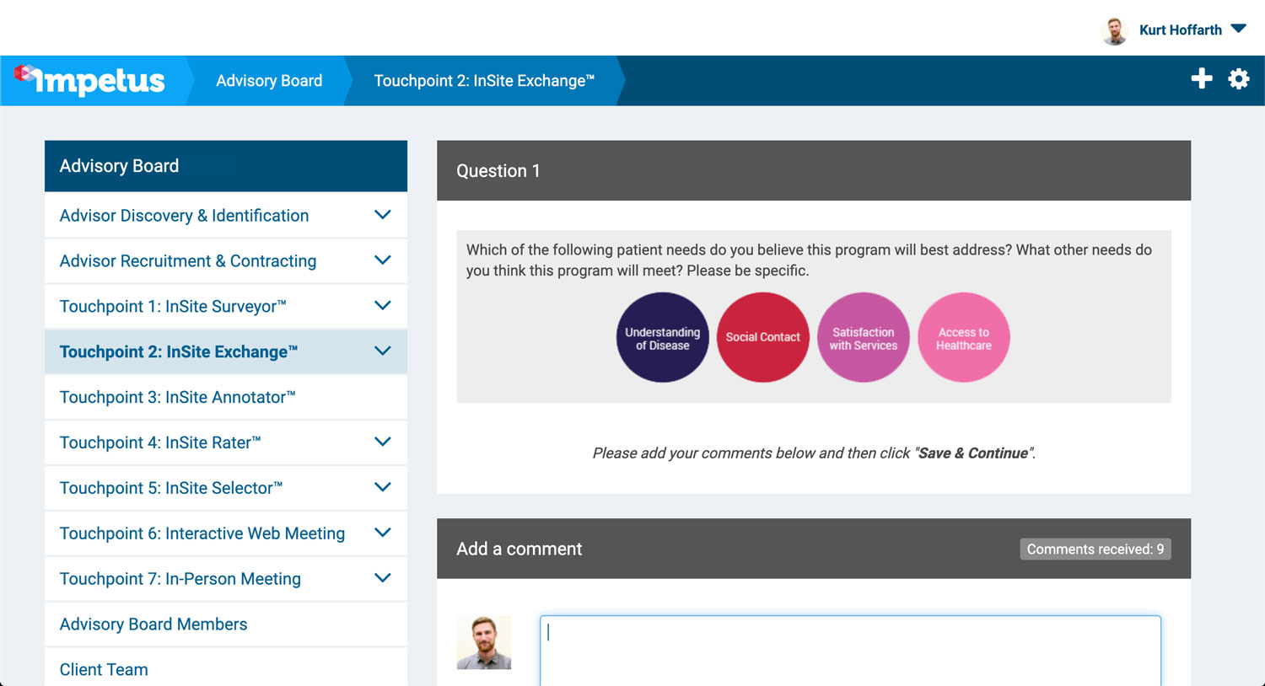
Task: Expand Advisor Discovery & Identification chevron
Action: [382, 215]
